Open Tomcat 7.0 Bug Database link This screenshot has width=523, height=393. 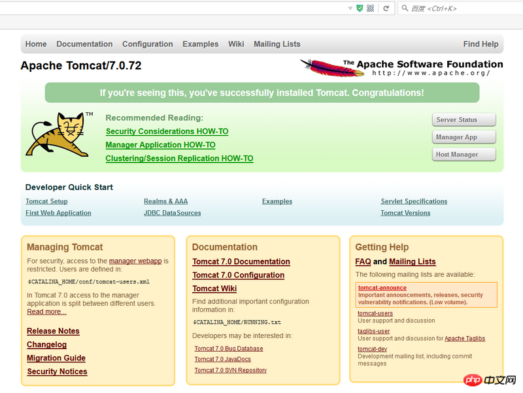pyautogui.click(x=229, y=349)
